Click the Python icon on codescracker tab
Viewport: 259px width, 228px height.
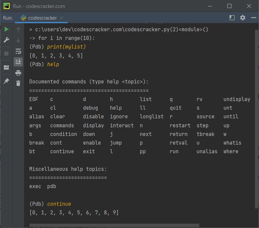click(23, 18)
